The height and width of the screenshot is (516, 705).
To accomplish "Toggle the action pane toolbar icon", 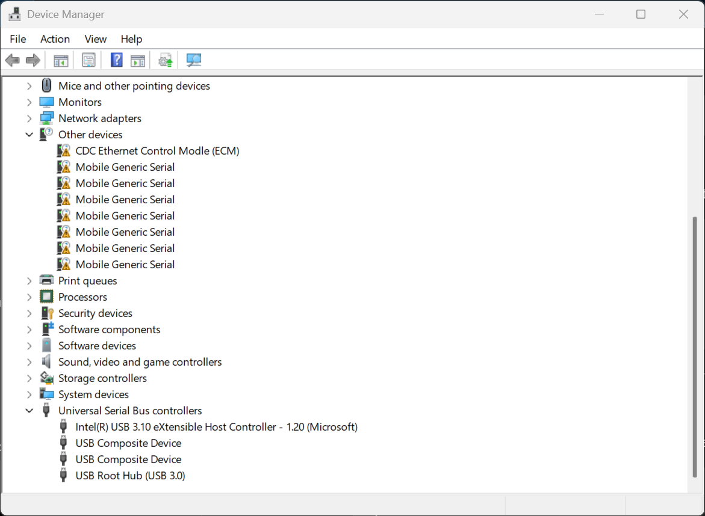I will click(138, 60).
